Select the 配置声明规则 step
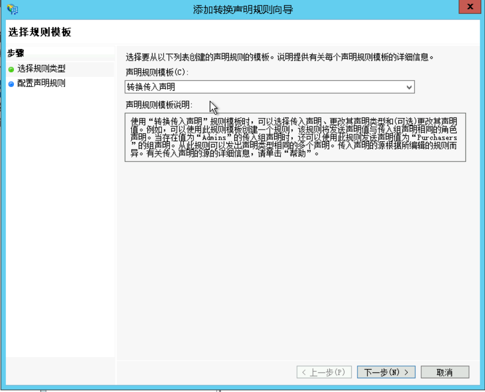Viewport: 485px width, 392px height. [x=41, y=83]
